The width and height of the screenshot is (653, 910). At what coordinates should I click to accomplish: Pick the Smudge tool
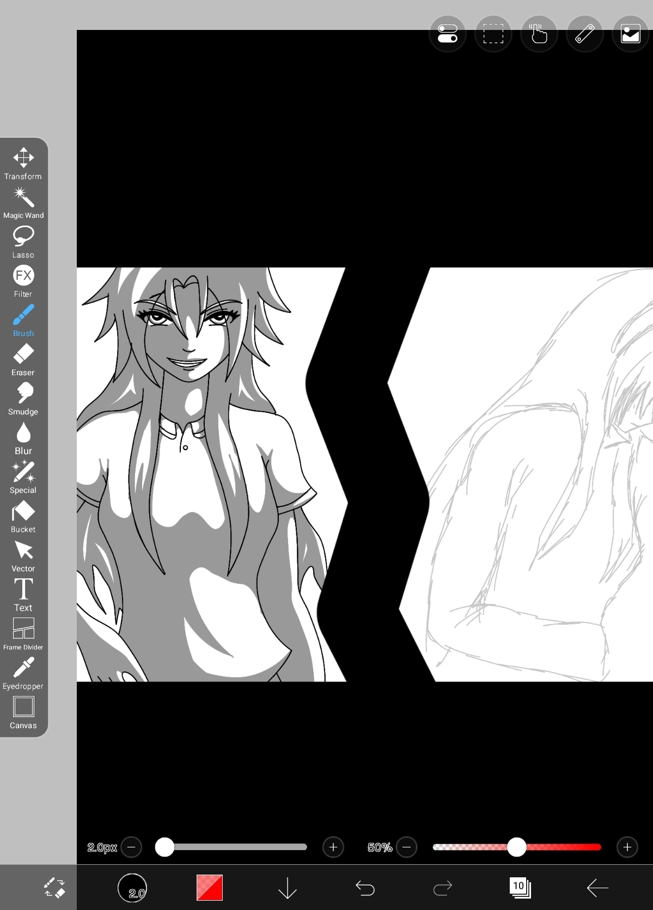click(x=23, y=399)
